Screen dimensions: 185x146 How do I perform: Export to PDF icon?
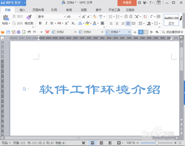click(13, 32)
